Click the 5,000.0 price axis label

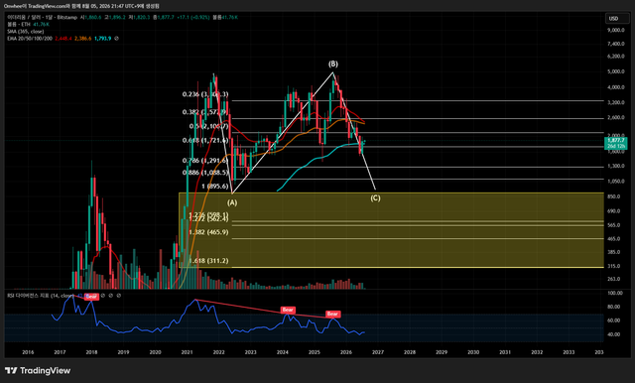click(x=615, y=71)
